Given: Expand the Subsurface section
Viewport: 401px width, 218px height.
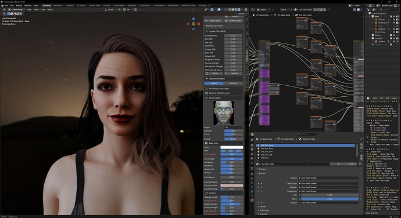Looking at the screenshot, I should click(x=264, y=210).
